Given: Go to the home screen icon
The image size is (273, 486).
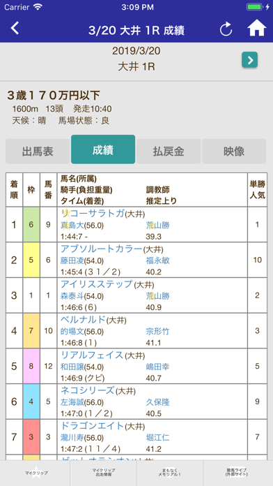Looking at the screenshot, I should point(256,29).
